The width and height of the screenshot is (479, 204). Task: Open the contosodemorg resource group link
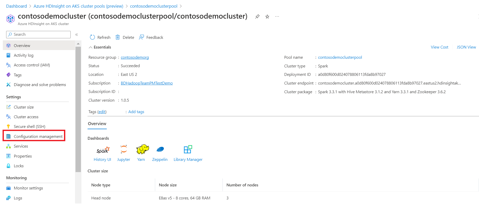click(135, 57)
